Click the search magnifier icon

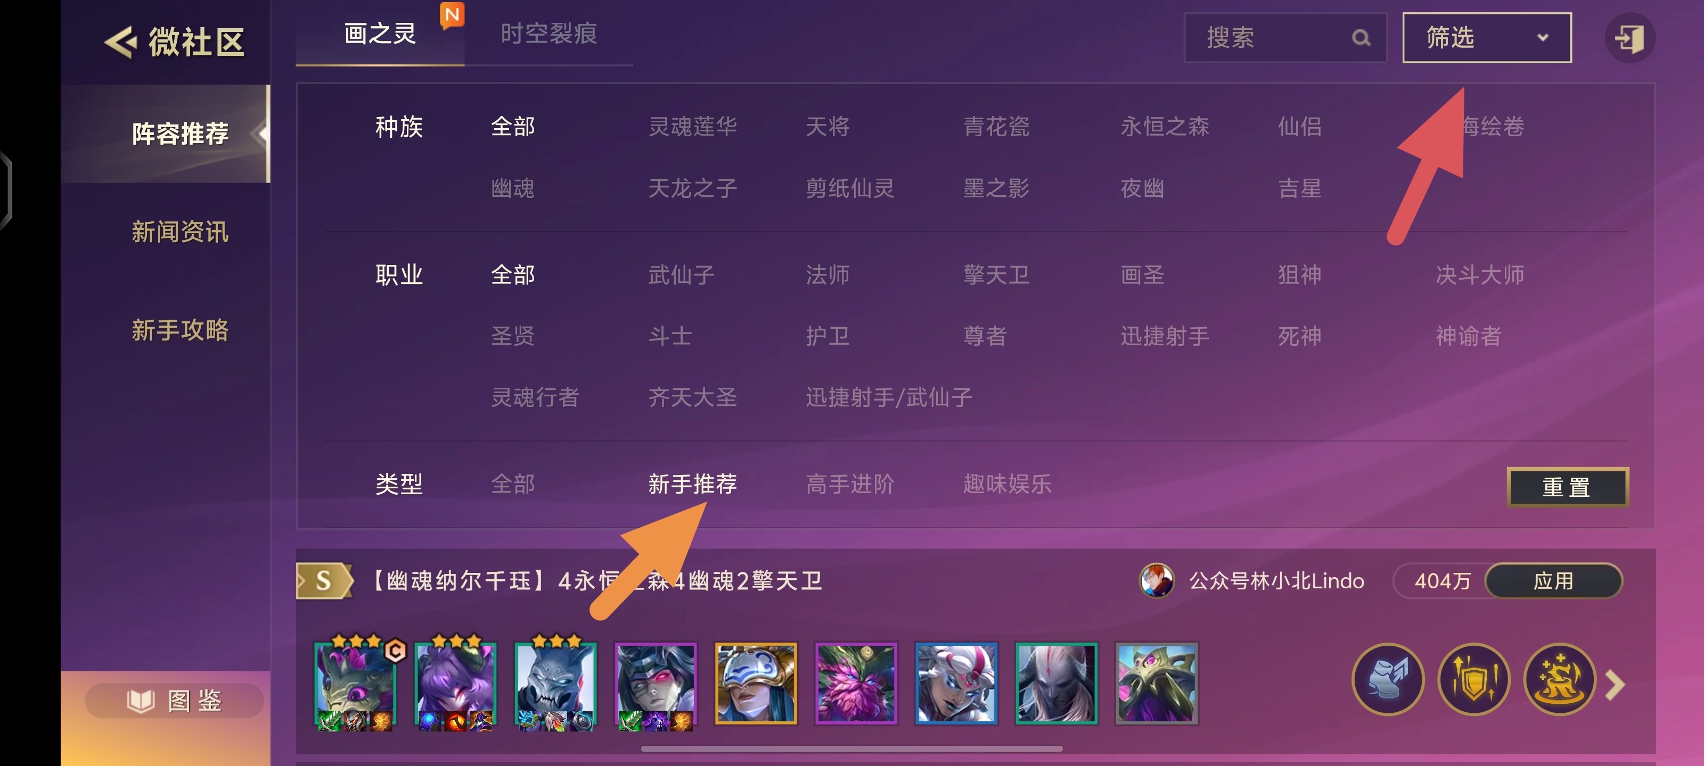click(x=1361, y=38)
